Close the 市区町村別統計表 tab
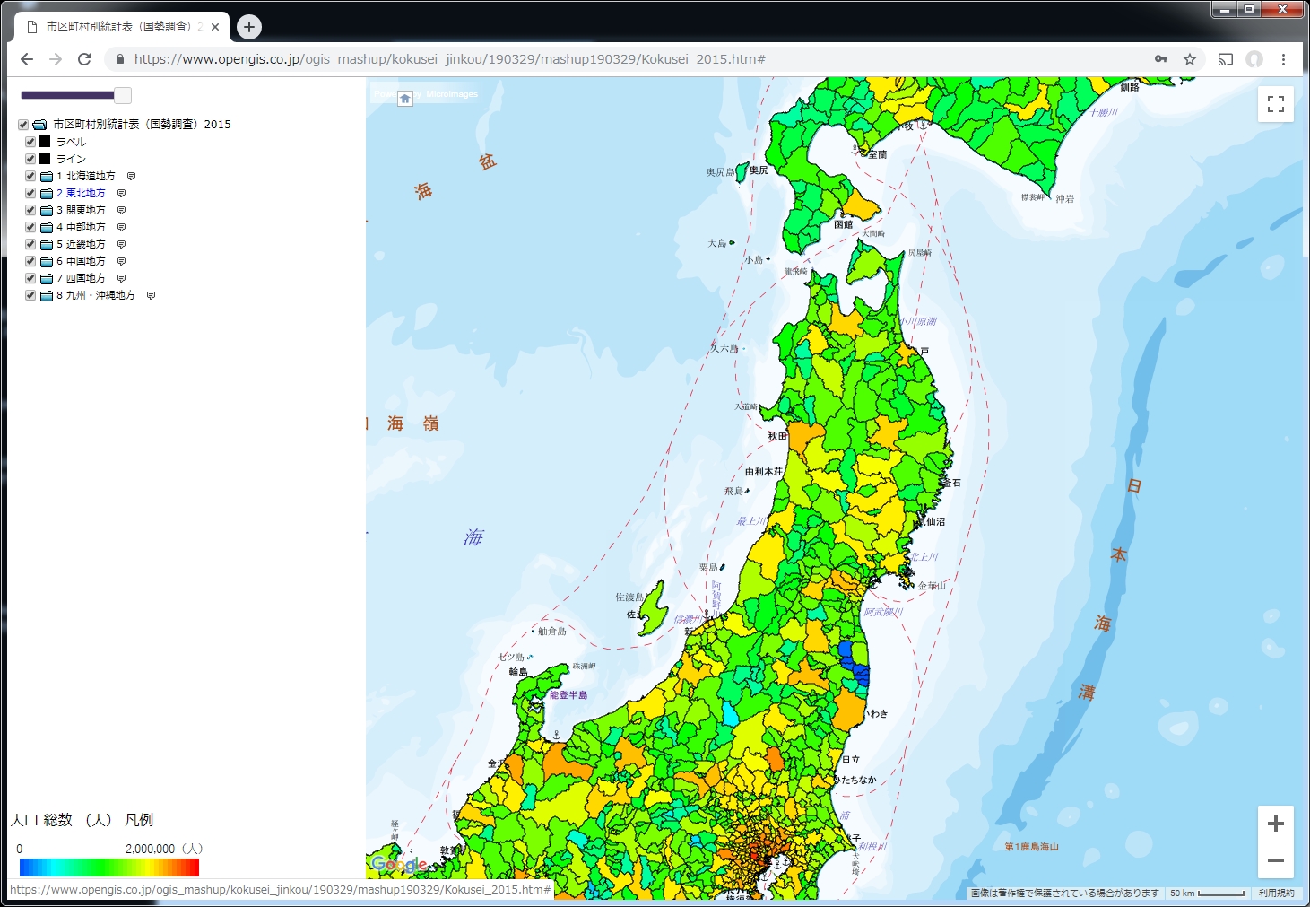Screen dimensions: 1310x907 pyautogui.click(x=215, y=27)
